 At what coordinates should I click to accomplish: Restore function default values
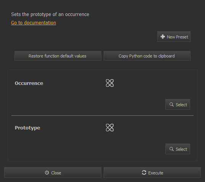(58, 56)
